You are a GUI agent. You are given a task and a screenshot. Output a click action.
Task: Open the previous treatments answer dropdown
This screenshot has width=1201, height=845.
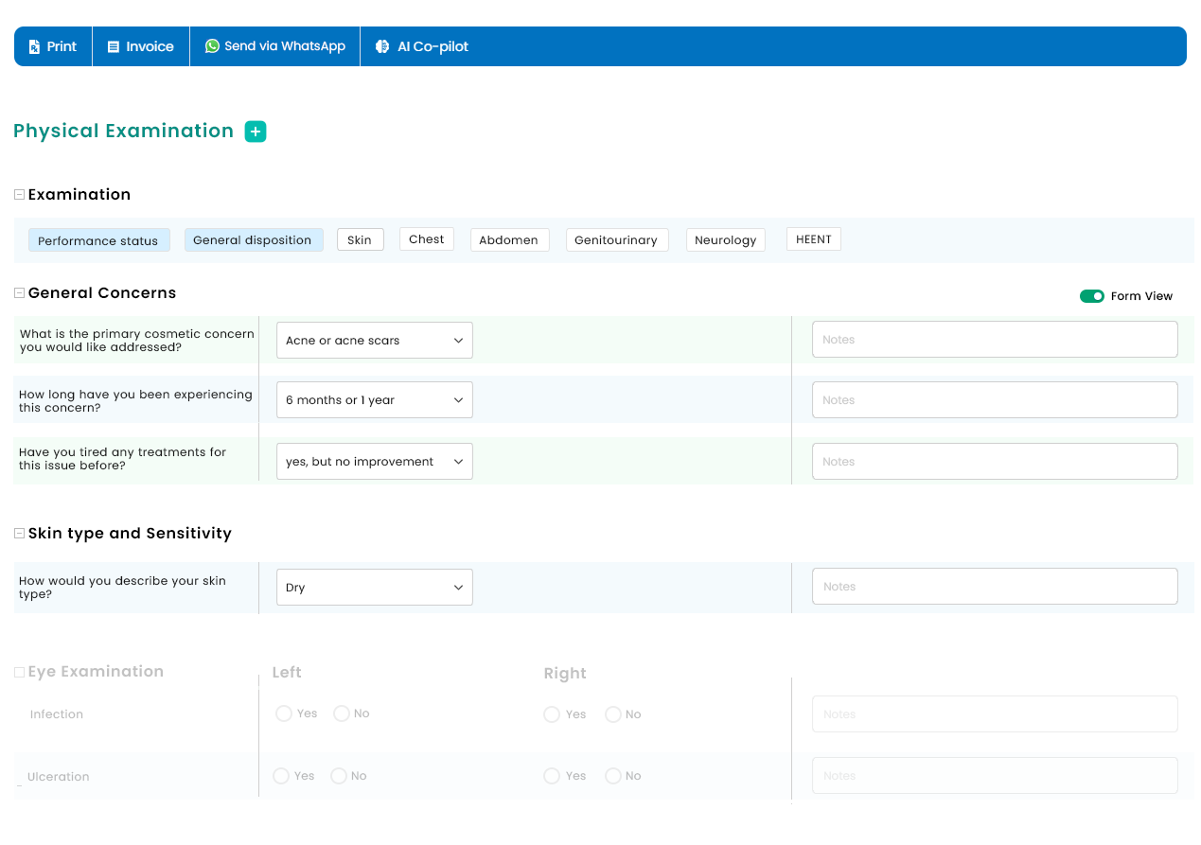tap(374, 462)
